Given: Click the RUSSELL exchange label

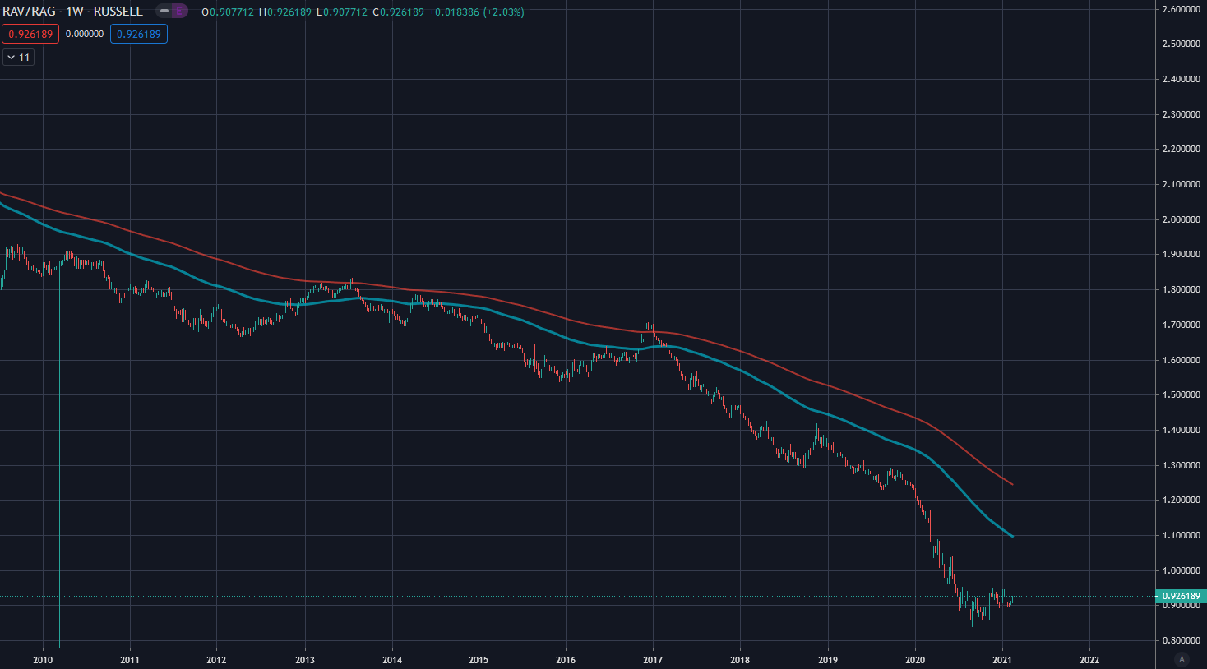Looking at the screenshot, I should click(118, 12).
